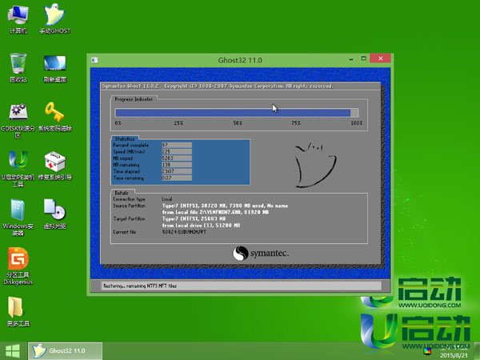The height and width of the screenshot is (360, 480).
Task: Click the Speed (MB/min) value 225
Action: pyautogui.click(x=177, y=151)
